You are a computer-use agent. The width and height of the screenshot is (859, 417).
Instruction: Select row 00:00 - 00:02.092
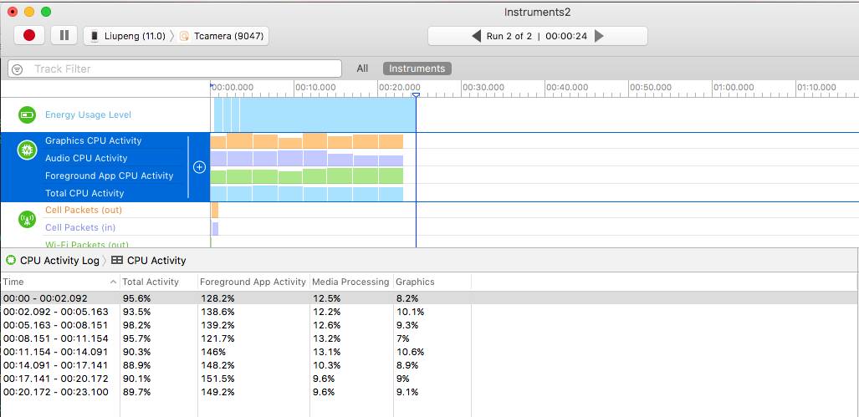430,298
